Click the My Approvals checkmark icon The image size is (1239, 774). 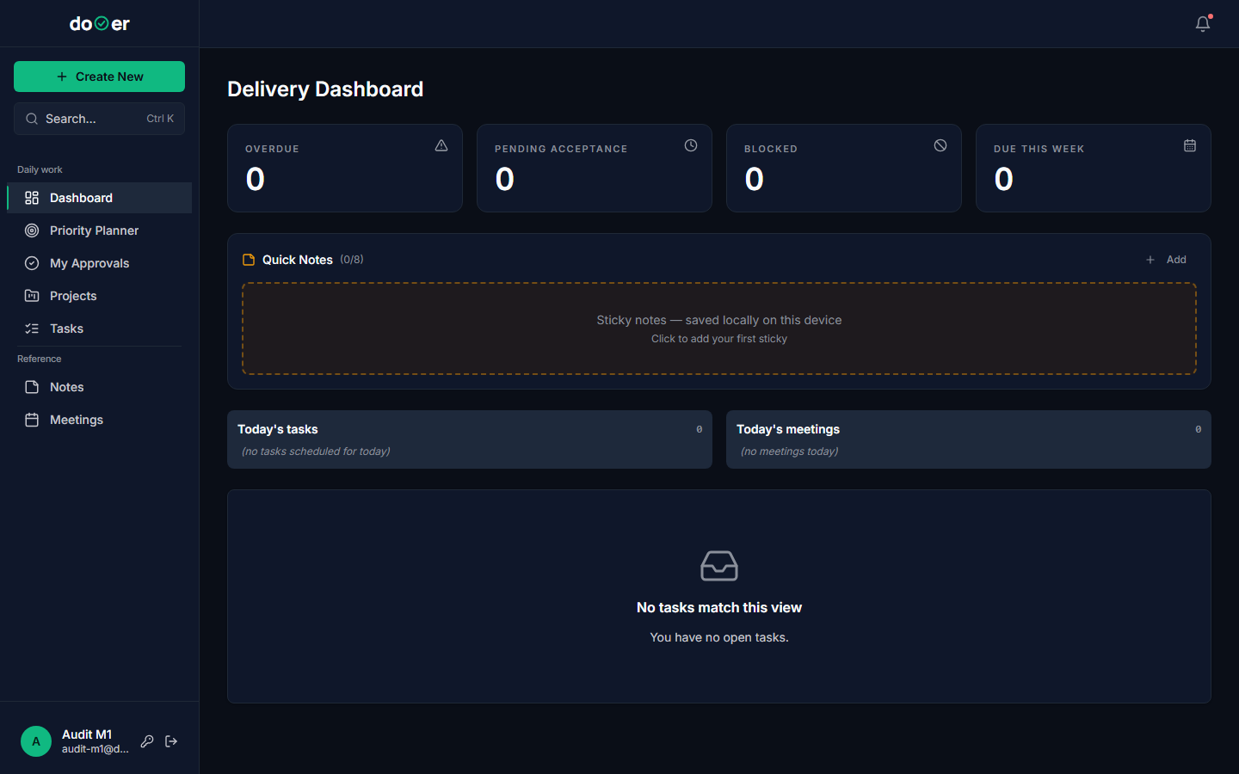pyautogui.click(x=32, y=263)
